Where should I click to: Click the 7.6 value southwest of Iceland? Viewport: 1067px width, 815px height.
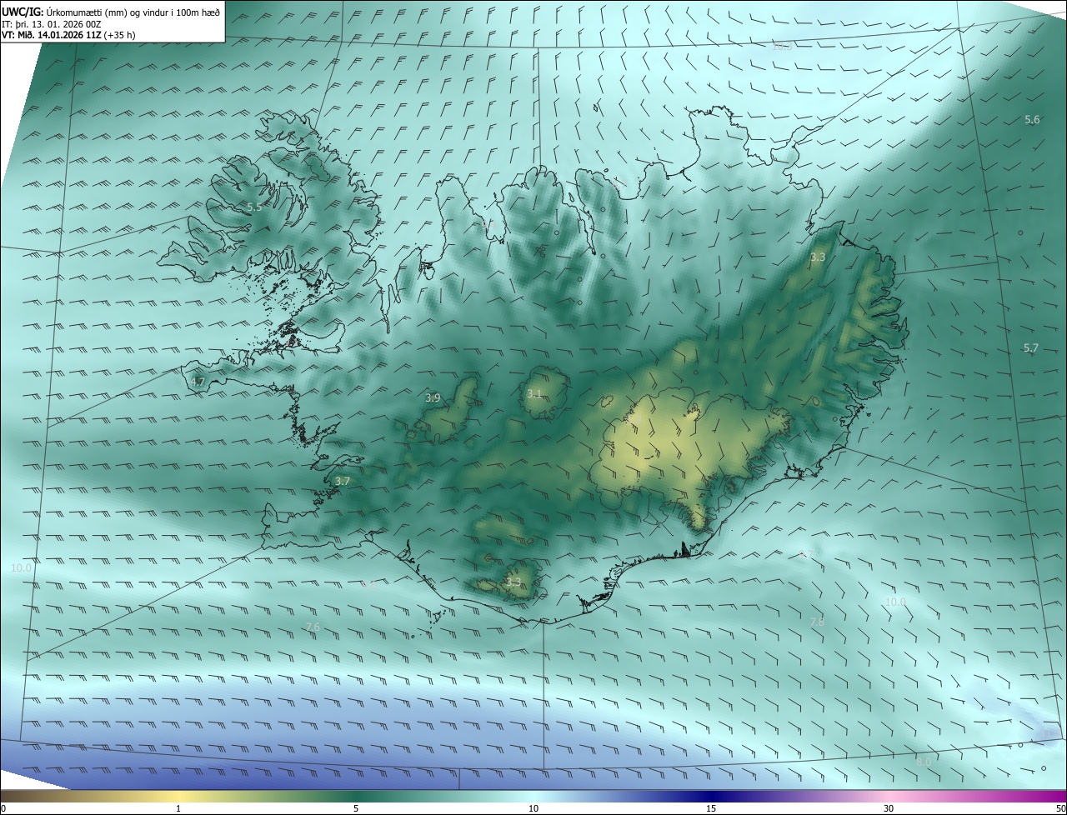(313, 627)
